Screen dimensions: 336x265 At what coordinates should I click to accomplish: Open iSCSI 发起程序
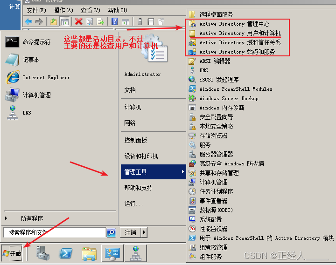[214, 80]
